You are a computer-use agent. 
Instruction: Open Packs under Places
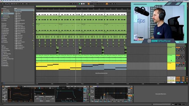[x=4, y=47]
